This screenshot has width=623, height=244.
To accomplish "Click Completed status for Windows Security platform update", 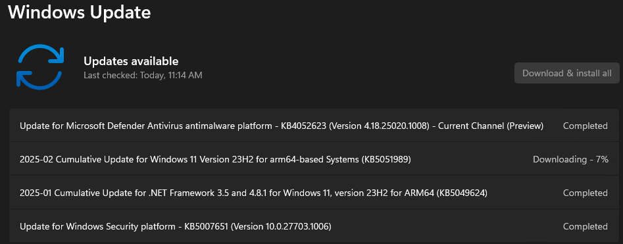I will click(586, 226).
